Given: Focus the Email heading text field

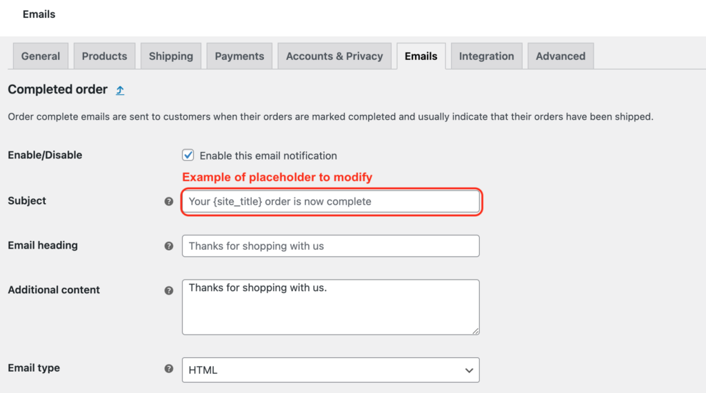Looking at the screenshot, I should 330,246.
